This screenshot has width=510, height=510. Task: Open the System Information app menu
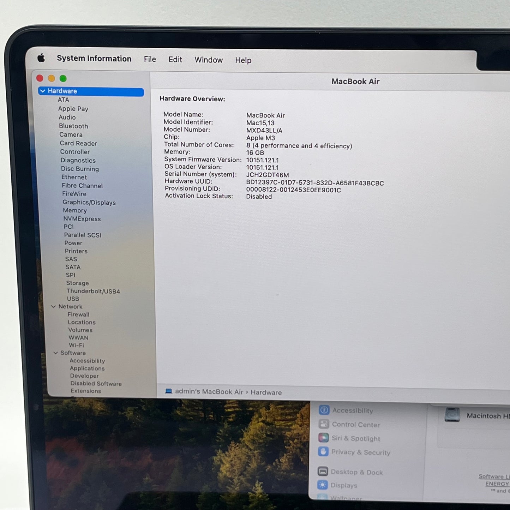click(94, 59)
